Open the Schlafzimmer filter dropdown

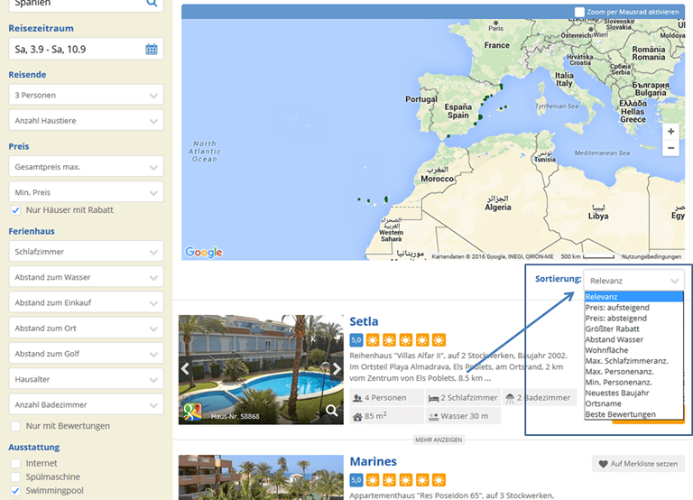(88, 252)
